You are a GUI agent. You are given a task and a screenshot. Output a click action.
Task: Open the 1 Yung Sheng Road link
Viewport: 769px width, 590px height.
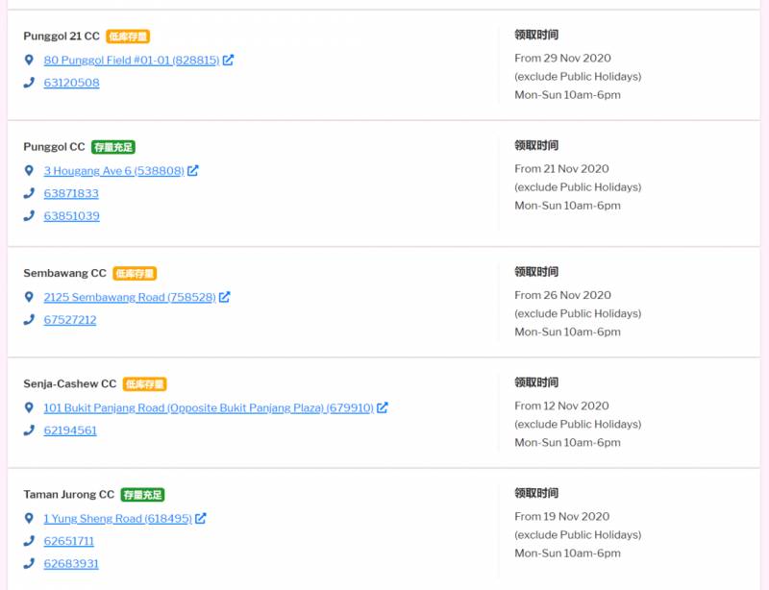[x=117, y=519]
